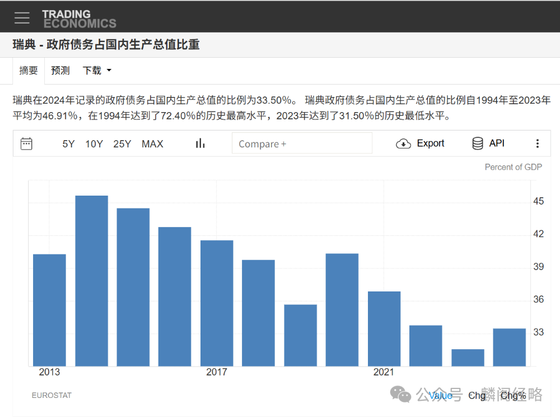Switch to the 预测 tab

(x=60, y=70)
